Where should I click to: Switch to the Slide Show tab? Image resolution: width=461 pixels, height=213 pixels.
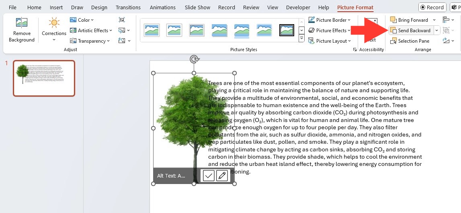198,7
